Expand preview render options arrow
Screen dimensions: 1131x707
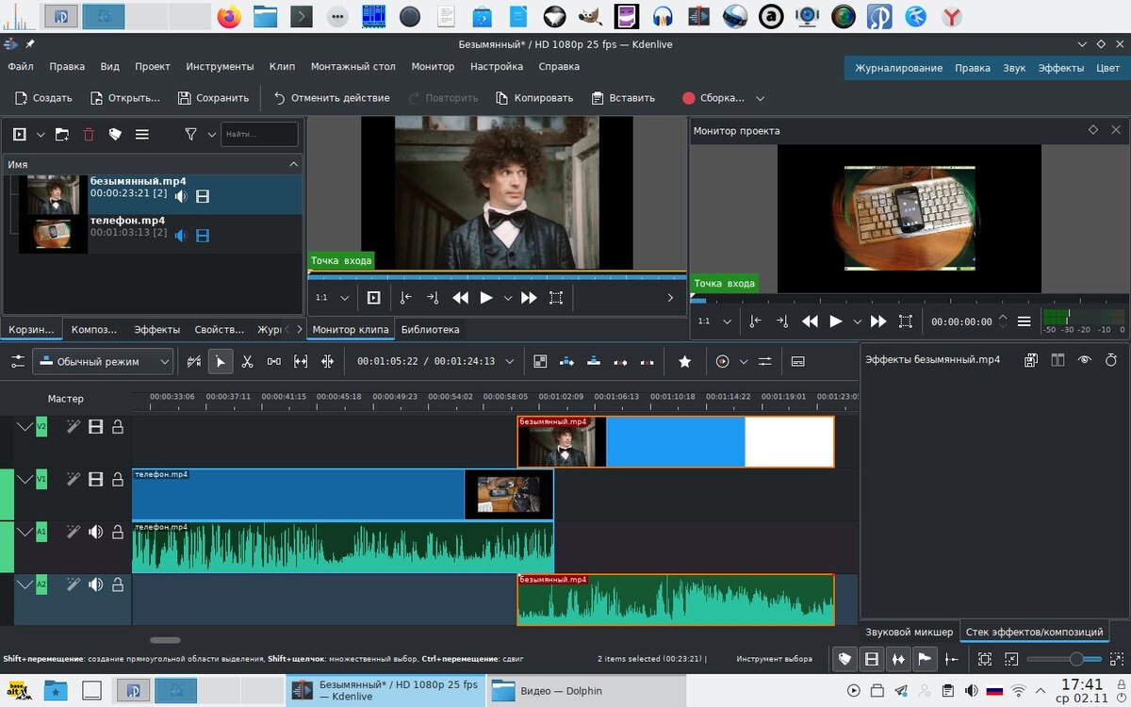[743, 361]
